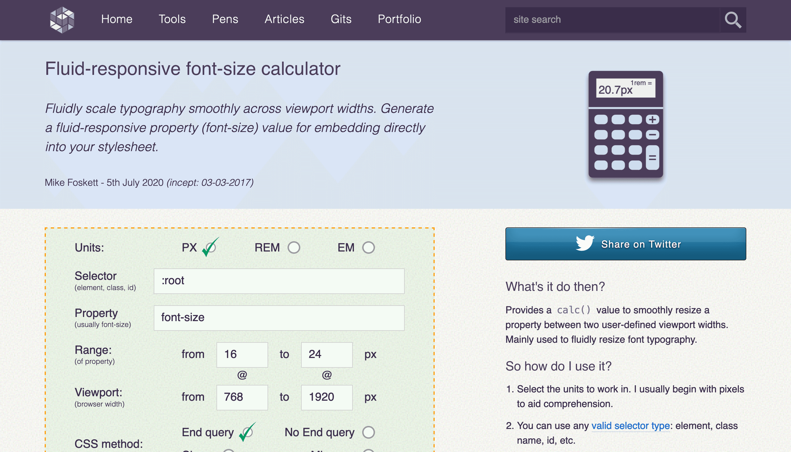Click the green checkmark beside End query
This screenshot has width=791, height=452.
click(x=246, y=432)
